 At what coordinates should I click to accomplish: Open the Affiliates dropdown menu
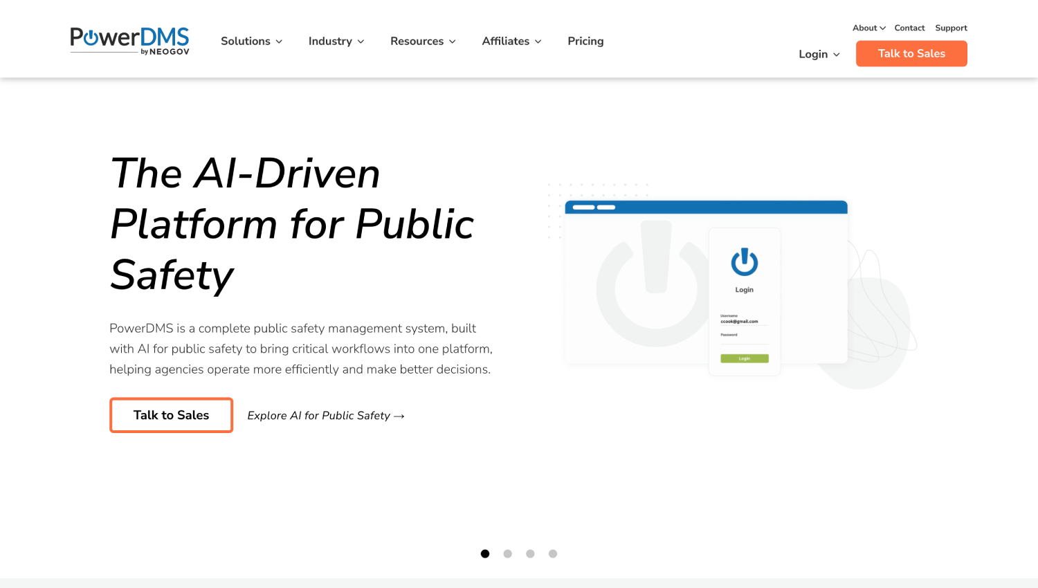point(512,42)
